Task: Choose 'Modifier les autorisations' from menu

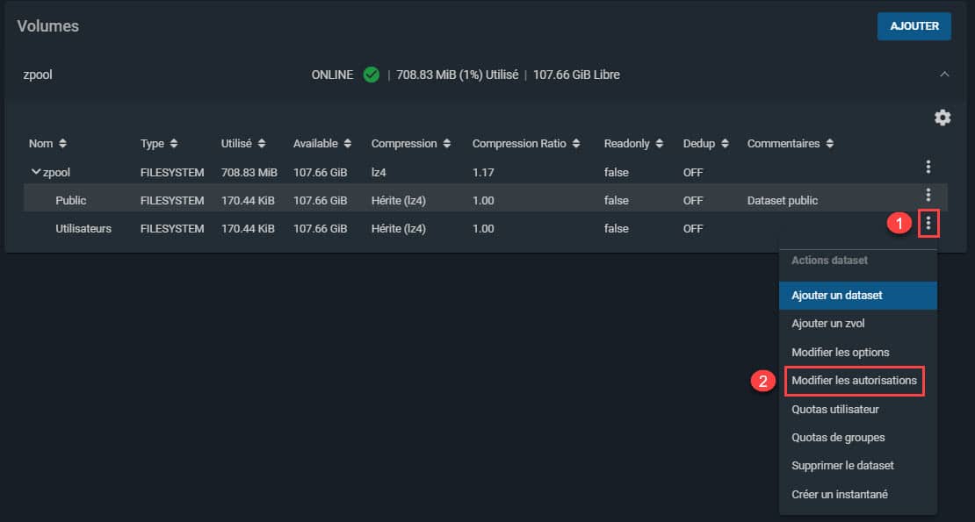Action: click(854, 381)
